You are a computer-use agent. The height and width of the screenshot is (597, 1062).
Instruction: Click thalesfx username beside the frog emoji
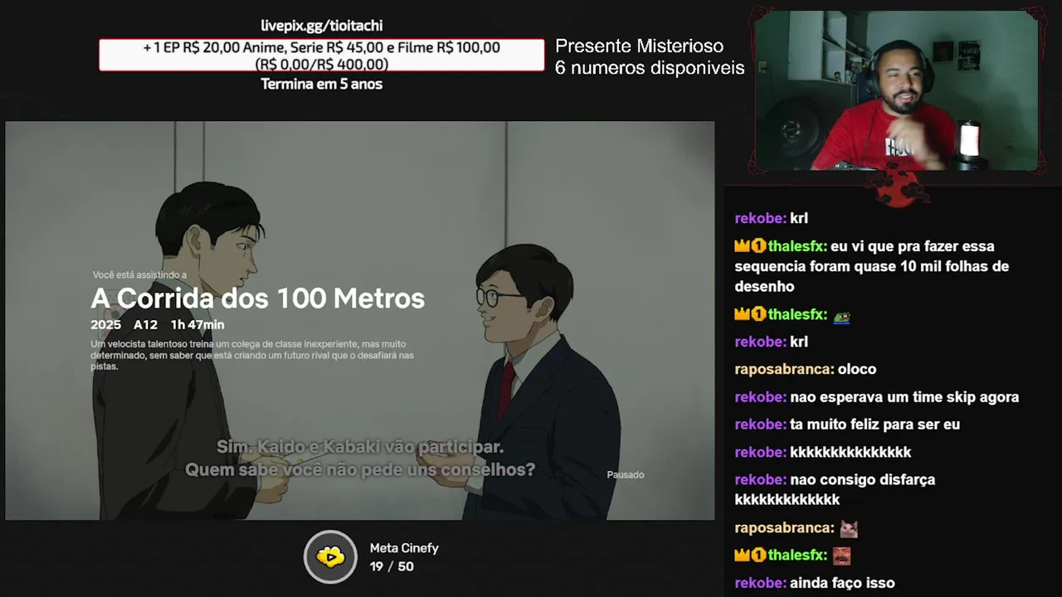pos(797,315)
